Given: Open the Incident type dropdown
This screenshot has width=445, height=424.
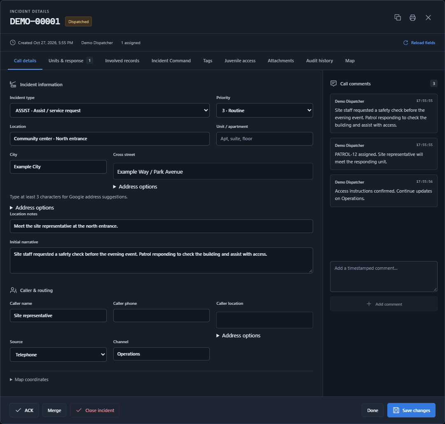Looking at the screenshot, I should point(110,110).
